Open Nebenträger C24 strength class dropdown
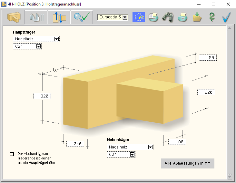Image resolution: width=236 pixels, height=183 pixels. pos(132,155)
